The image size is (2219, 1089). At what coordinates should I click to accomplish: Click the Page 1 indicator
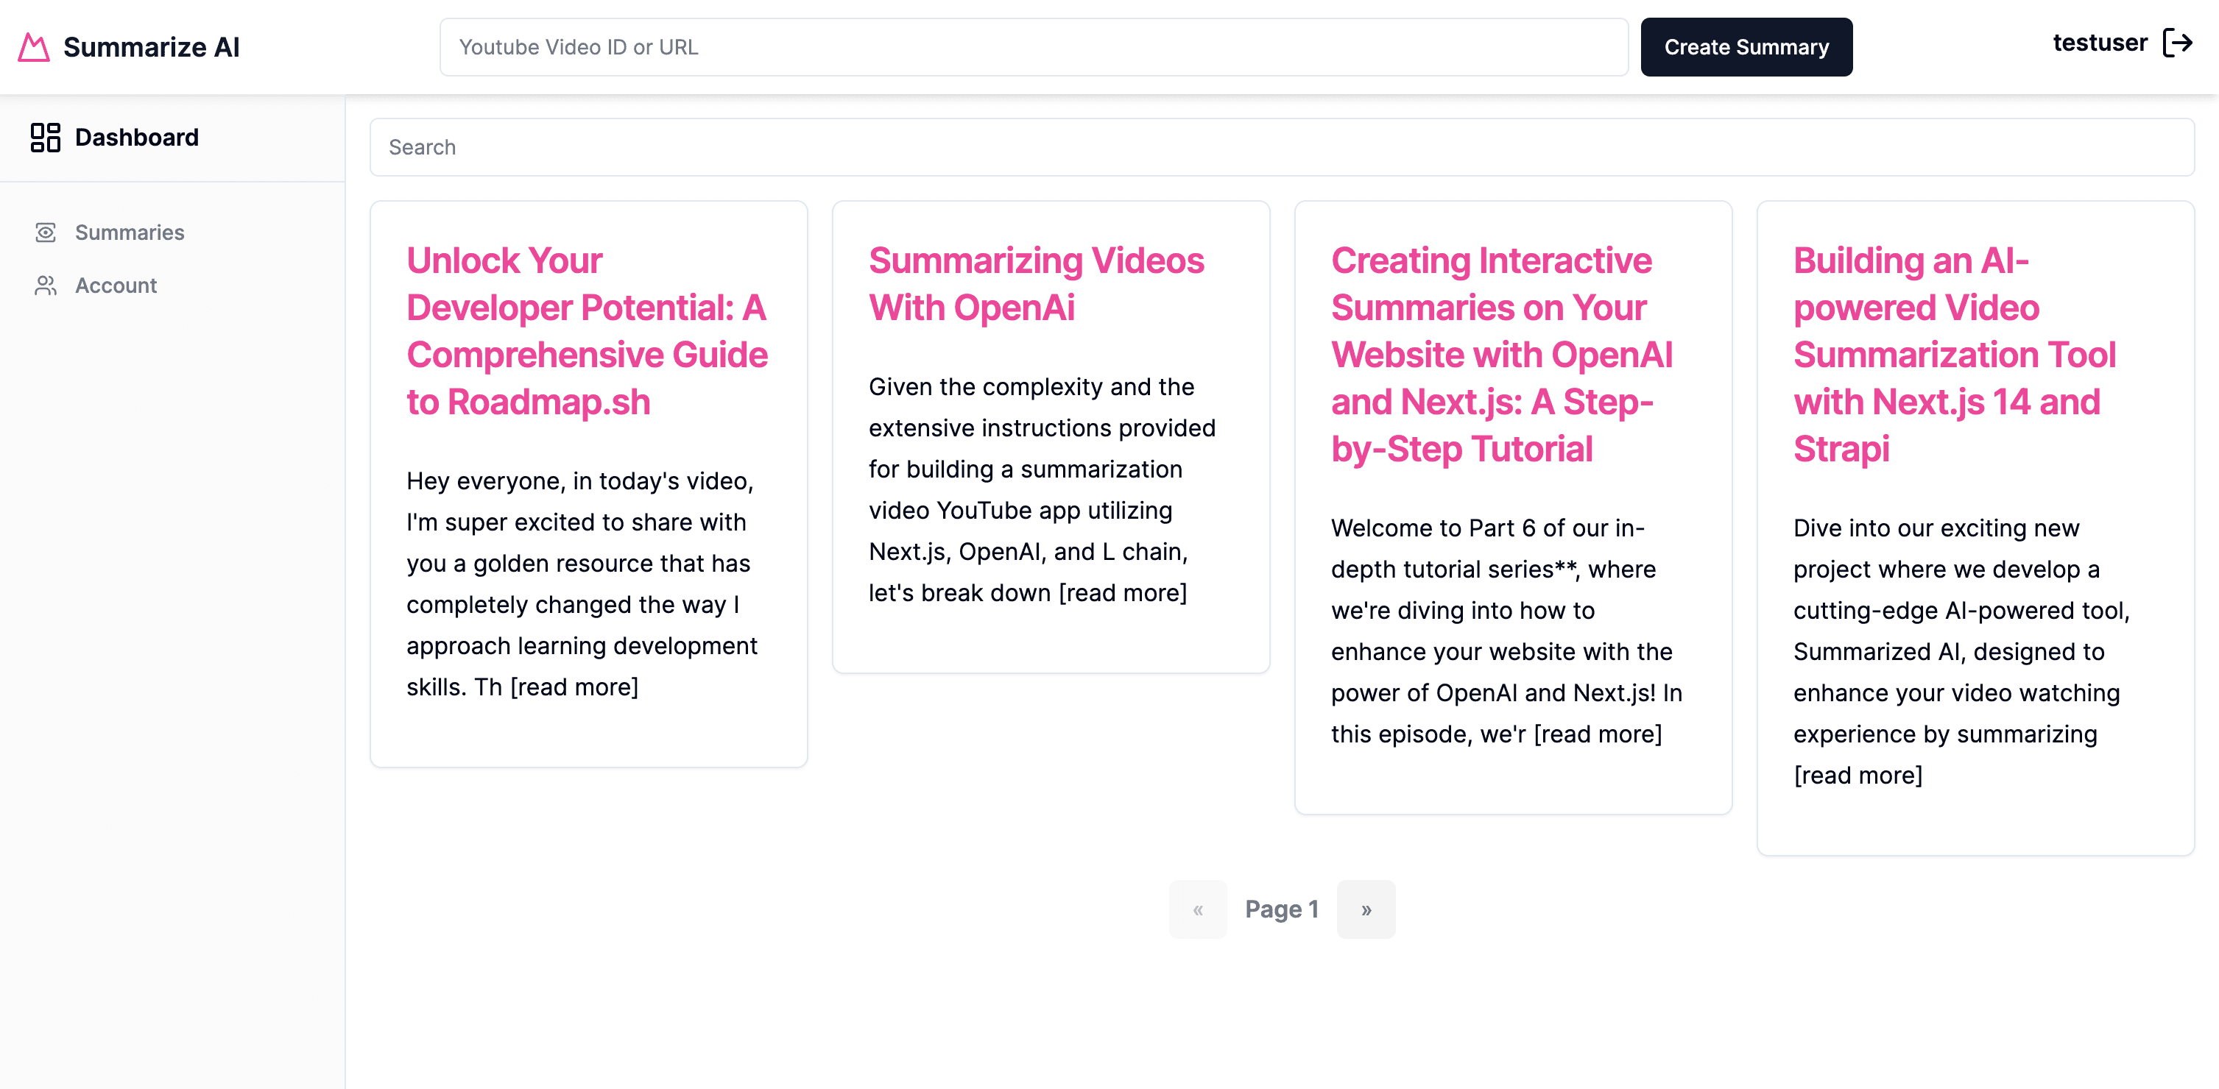[x=1282, y=910]
